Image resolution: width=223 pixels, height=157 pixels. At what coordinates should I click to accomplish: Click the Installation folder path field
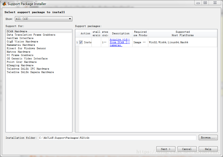tap(117, 138)
